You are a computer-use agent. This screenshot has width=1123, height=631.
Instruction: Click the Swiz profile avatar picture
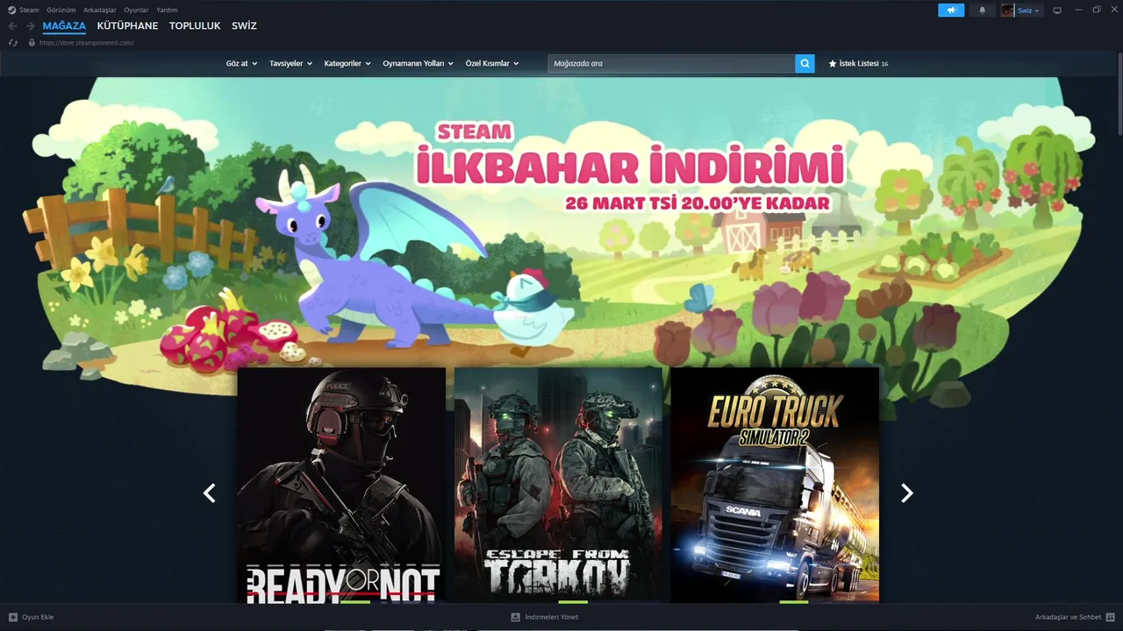coord(1007,11)
